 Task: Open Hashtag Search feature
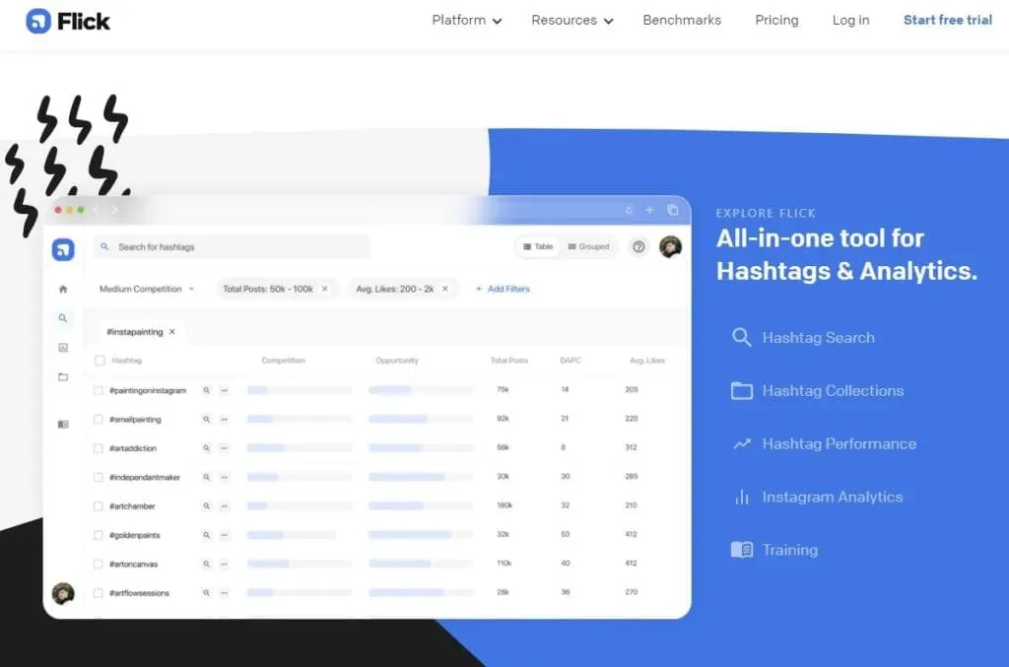click(803, 338)
